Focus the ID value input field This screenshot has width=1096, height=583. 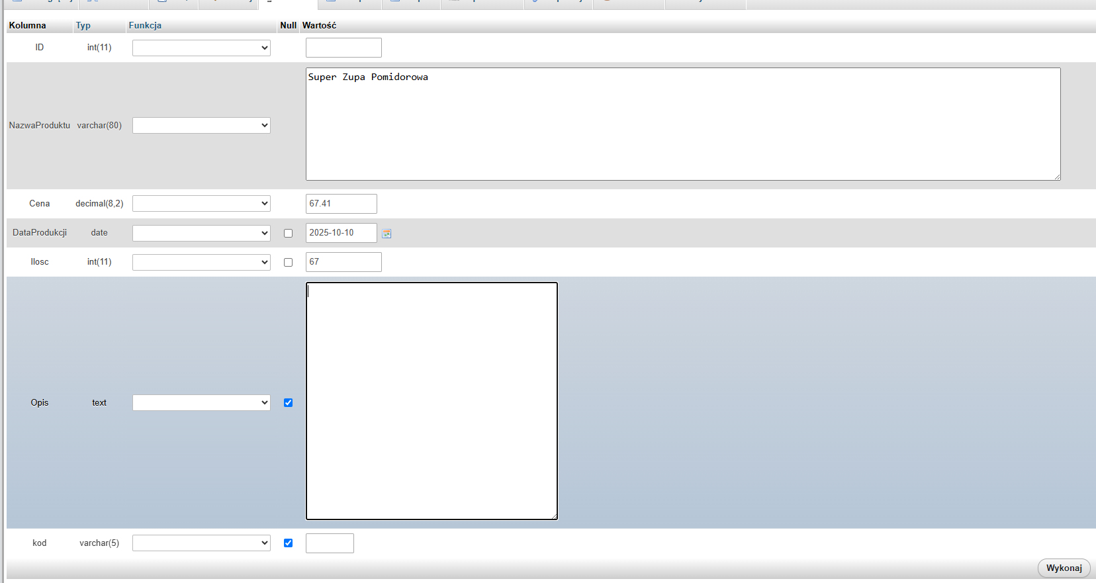[x=343, y=48]
